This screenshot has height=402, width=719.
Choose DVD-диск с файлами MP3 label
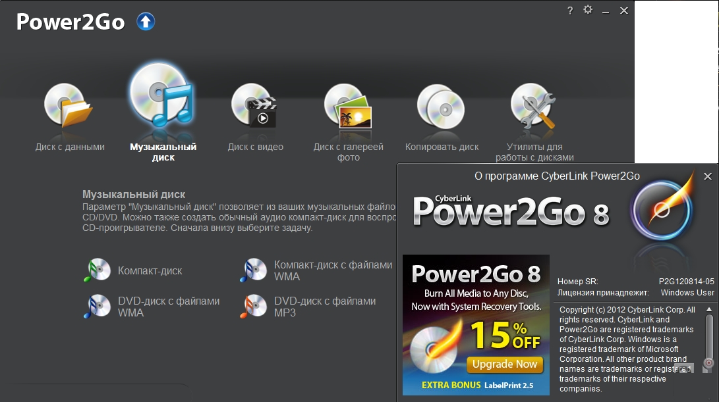tap(325, 307)
